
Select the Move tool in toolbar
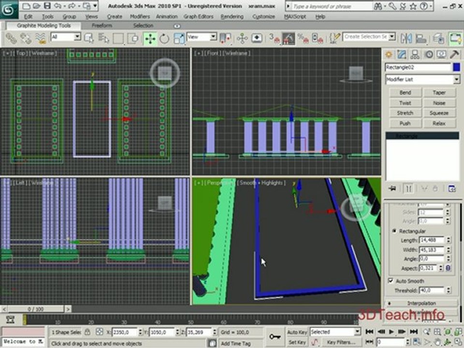(x=150, y=39)
